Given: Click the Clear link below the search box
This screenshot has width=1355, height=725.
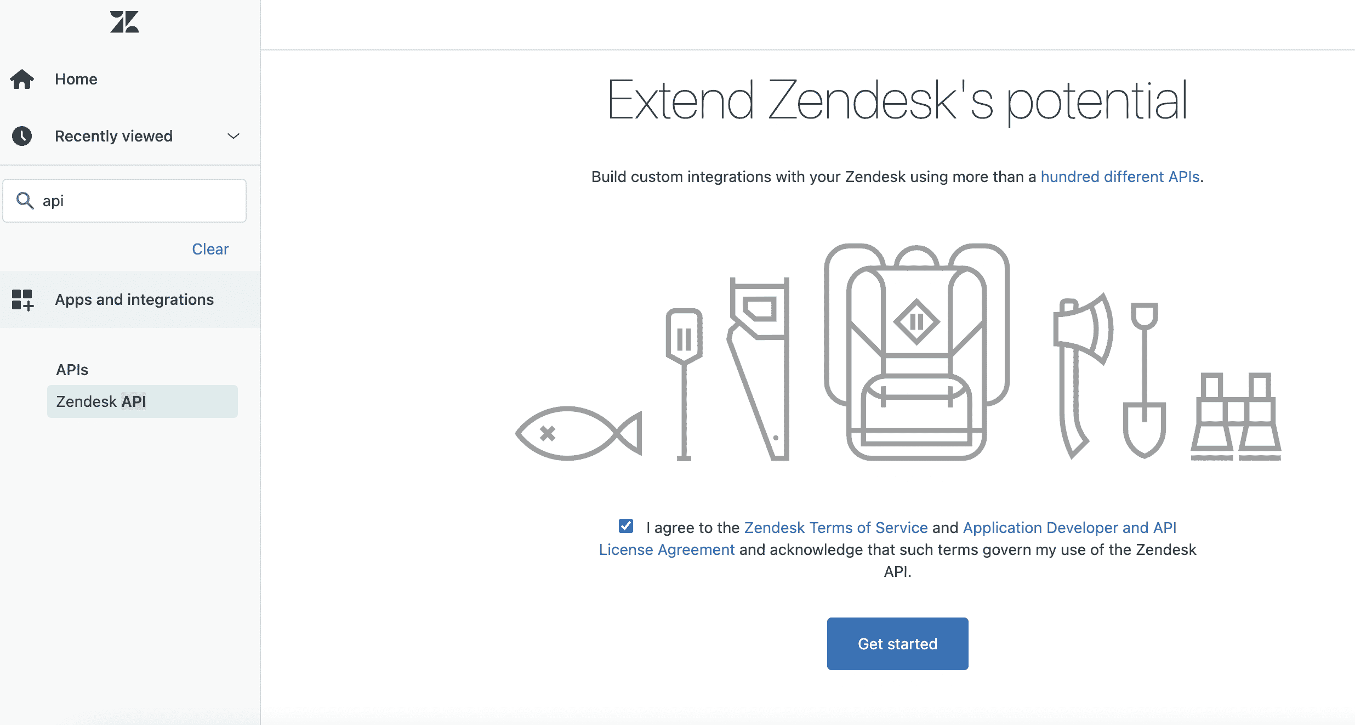Looking at the screenshot, I should (210, 248).
